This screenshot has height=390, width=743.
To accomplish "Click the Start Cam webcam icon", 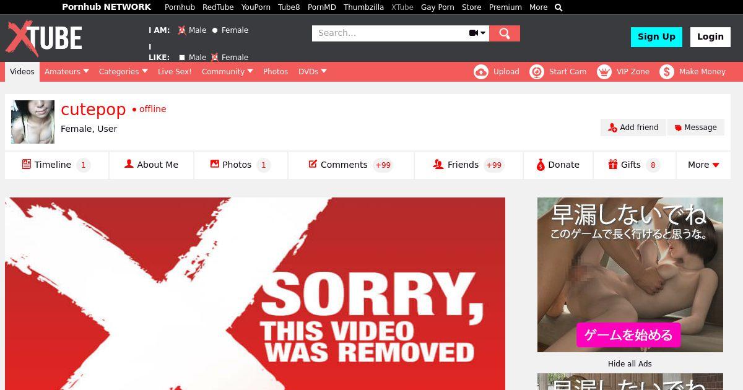I will [537, 72].
